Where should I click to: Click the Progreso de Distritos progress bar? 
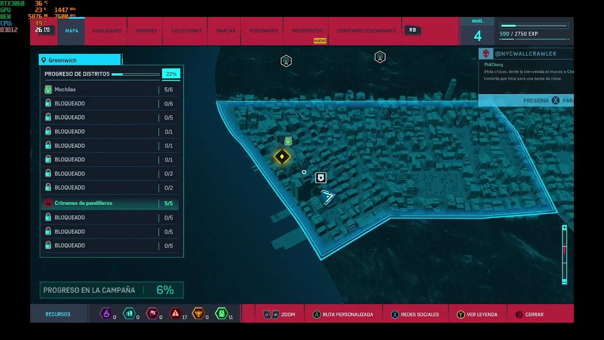tap(135, 74)
